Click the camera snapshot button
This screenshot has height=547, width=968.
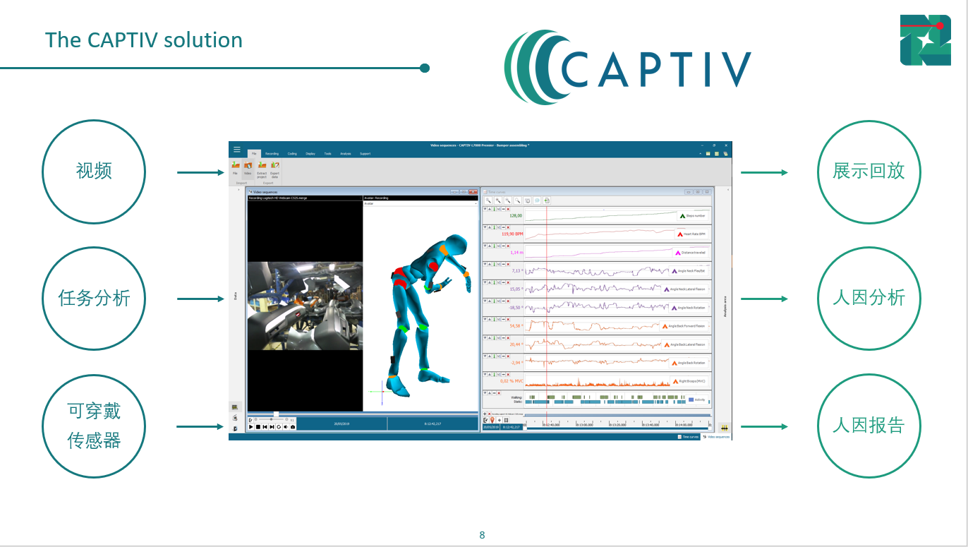pyautogui.click(x=293, y=427)
